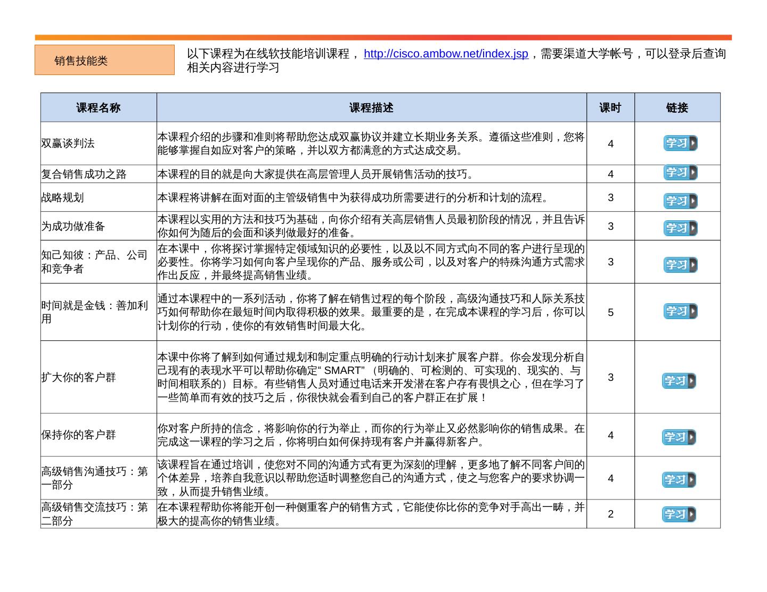Click the 课程描述 column header
This screenshot has width=767, height=592.
371,108
